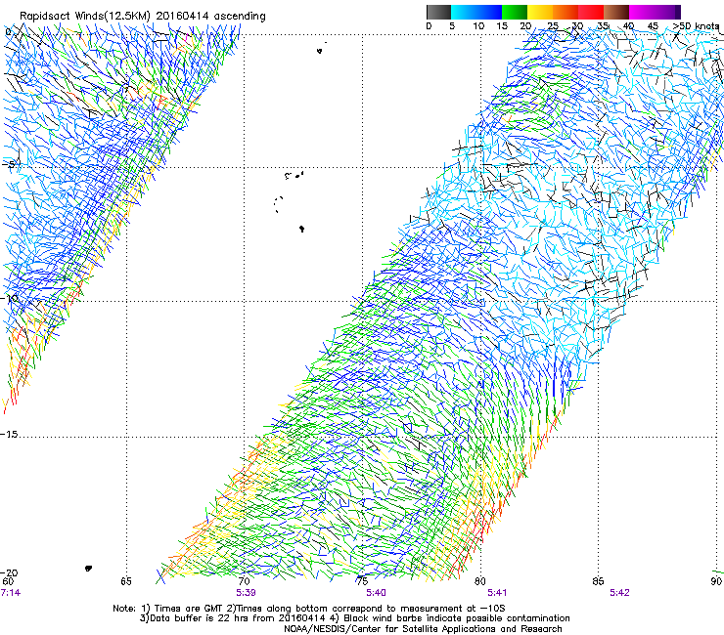
Task: Click the '80' longitude axis label
Action: point(480,581)
